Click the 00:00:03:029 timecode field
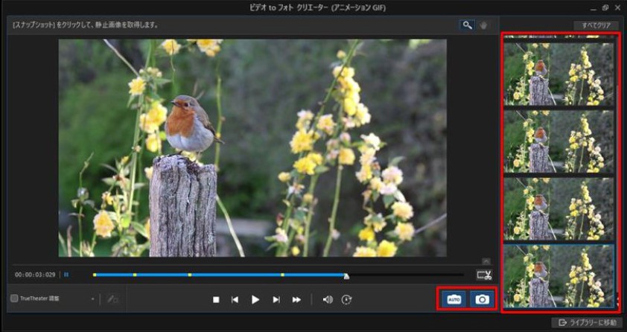627x332 pixels. pyautogui.click(x=35, y=275)
